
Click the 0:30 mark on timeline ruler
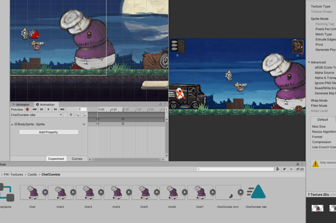[x=114, y=109]
